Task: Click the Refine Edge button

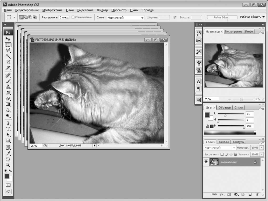Action: pyautogui.click(x=221, y=17)
